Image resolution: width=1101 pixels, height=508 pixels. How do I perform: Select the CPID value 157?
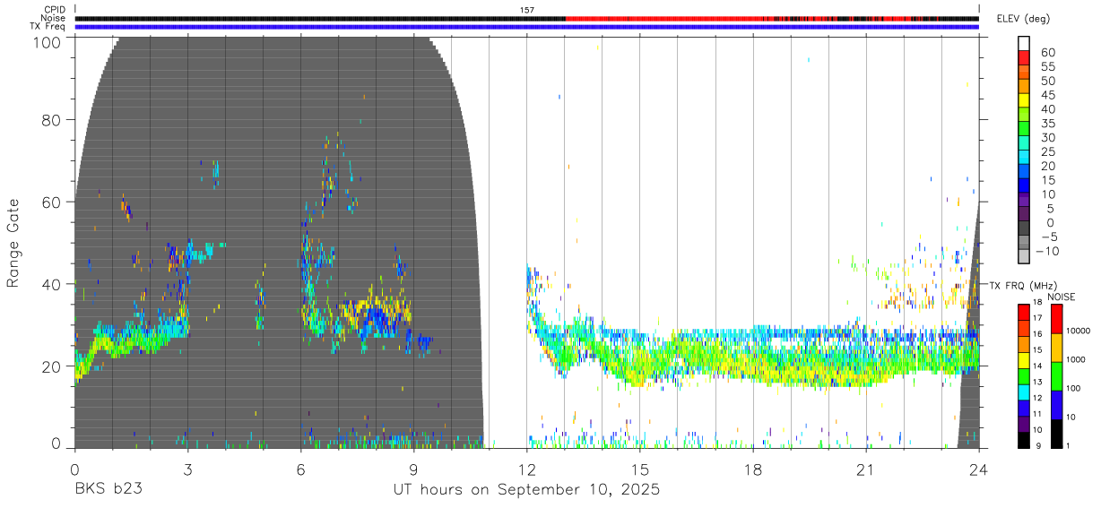click(x=527, y=10)
